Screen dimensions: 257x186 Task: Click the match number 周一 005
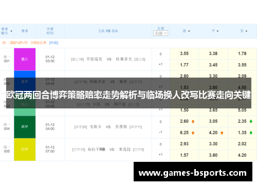tap(7, 150)
